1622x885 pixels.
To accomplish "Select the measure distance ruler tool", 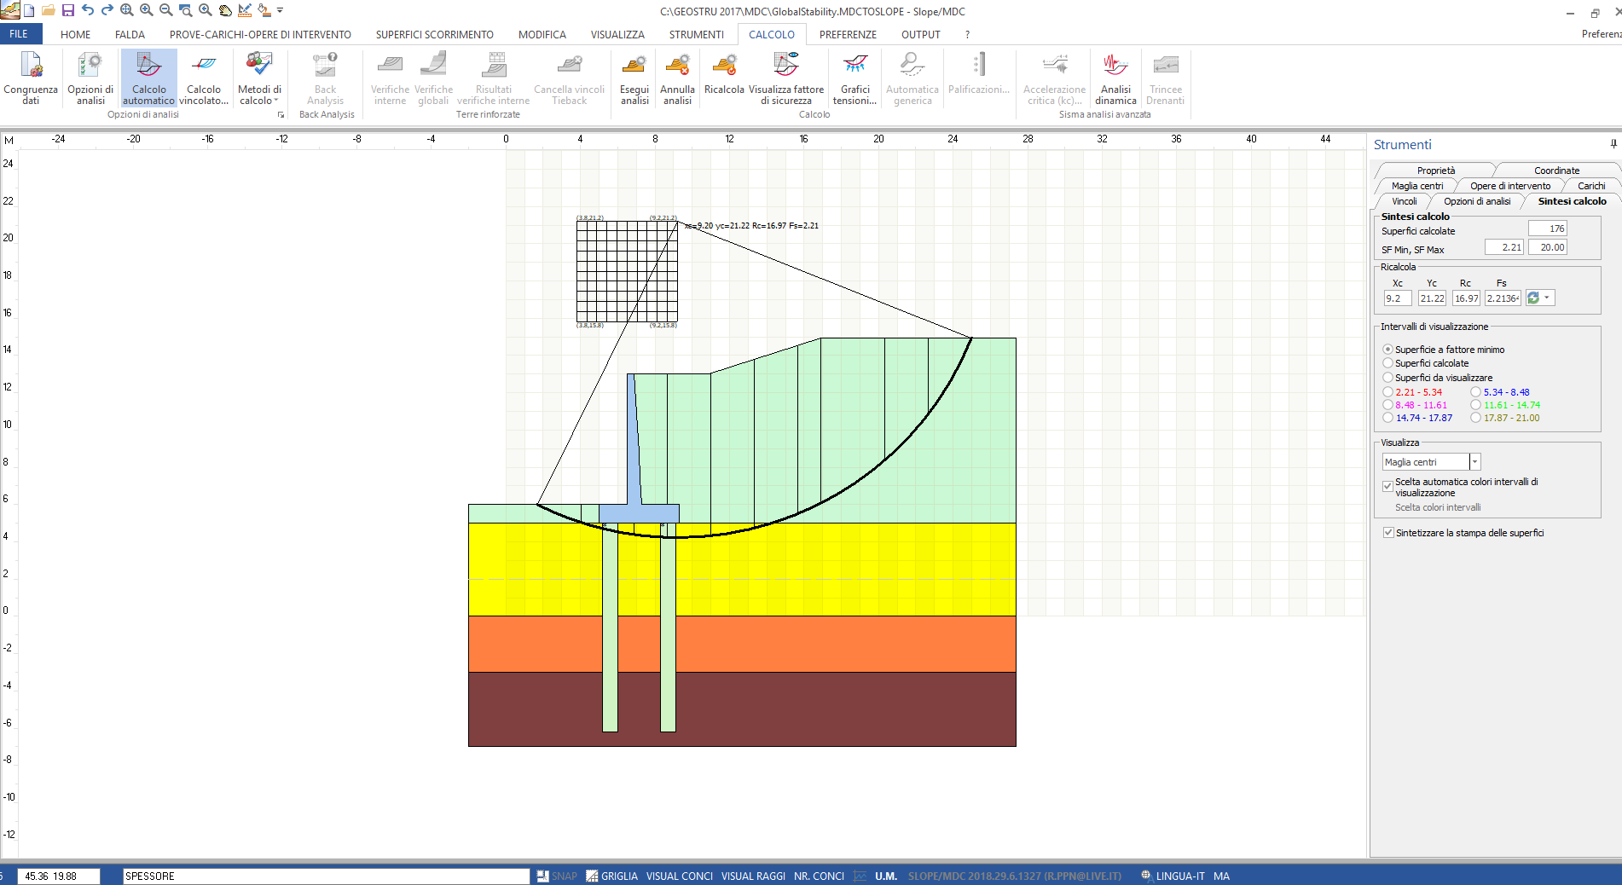I will pyautogui.click(x=245, y=10).
